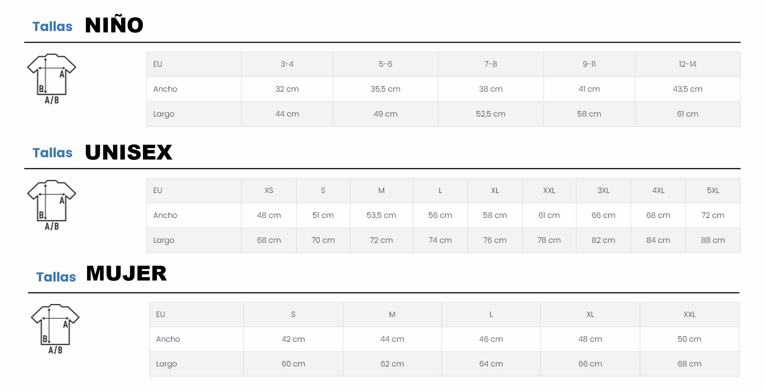Click the t-shirt measurement icon beside the Mujer table
766x391 pixels.
tap(55, 329)
